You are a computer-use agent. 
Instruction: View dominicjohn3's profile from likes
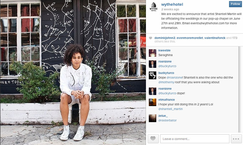coord(165,38)
